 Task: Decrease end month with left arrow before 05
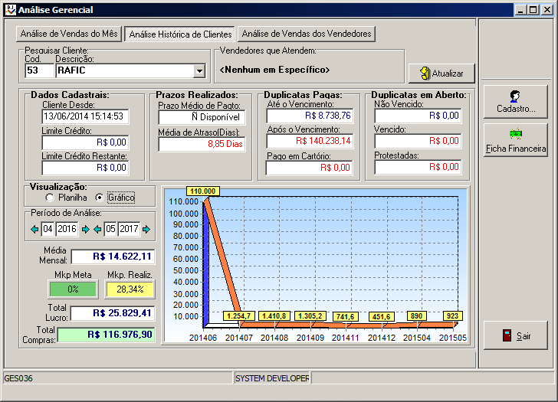point(97,229)
